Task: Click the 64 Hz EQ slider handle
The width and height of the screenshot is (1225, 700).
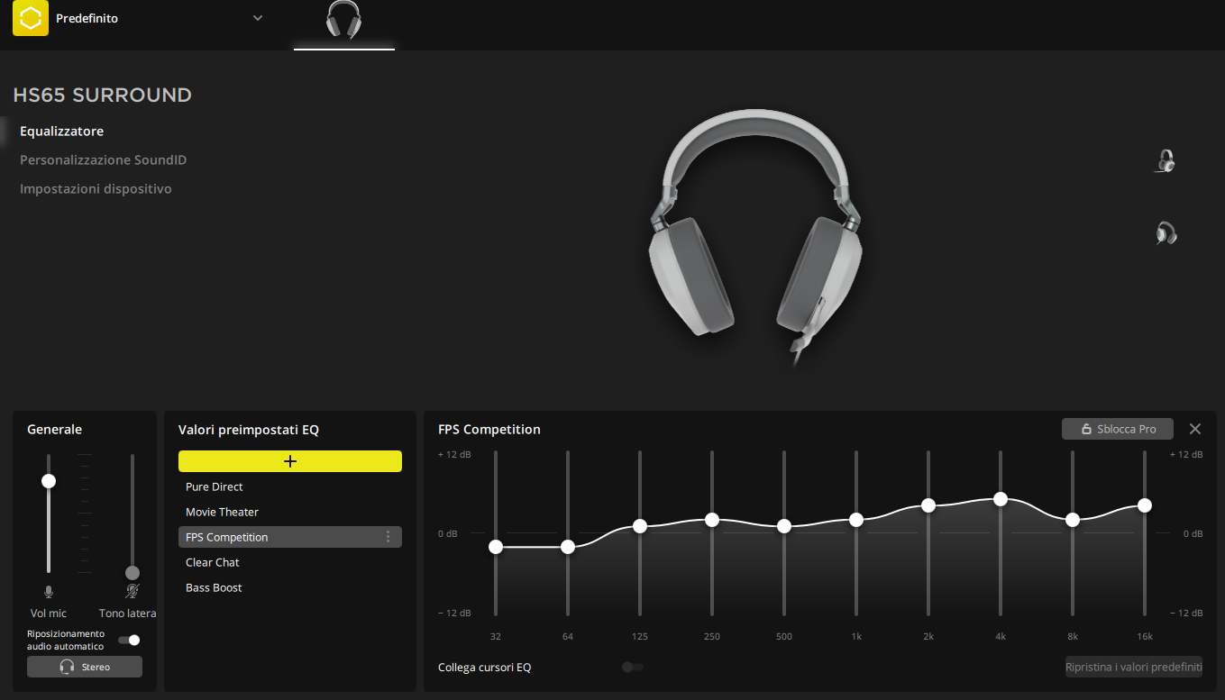Action: click(x=568, y=547)
